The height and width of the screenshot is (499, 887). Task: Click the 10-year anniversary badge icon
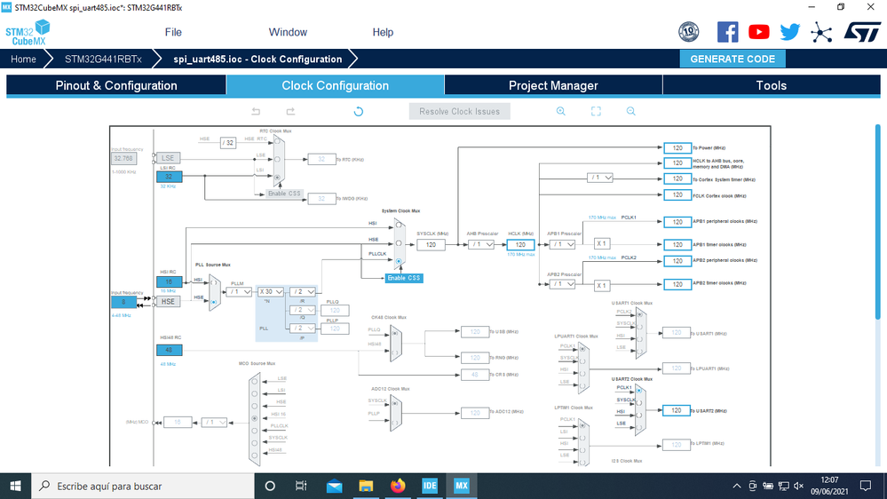click(x=688, y=32)
